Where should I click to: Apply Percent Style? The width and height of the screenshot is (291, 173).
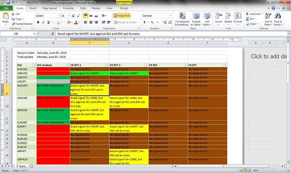152,22
